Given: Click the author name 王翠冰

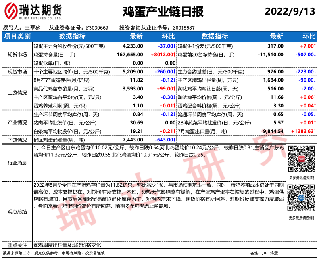Looking at the screenshot, I should tap(33, 28).
